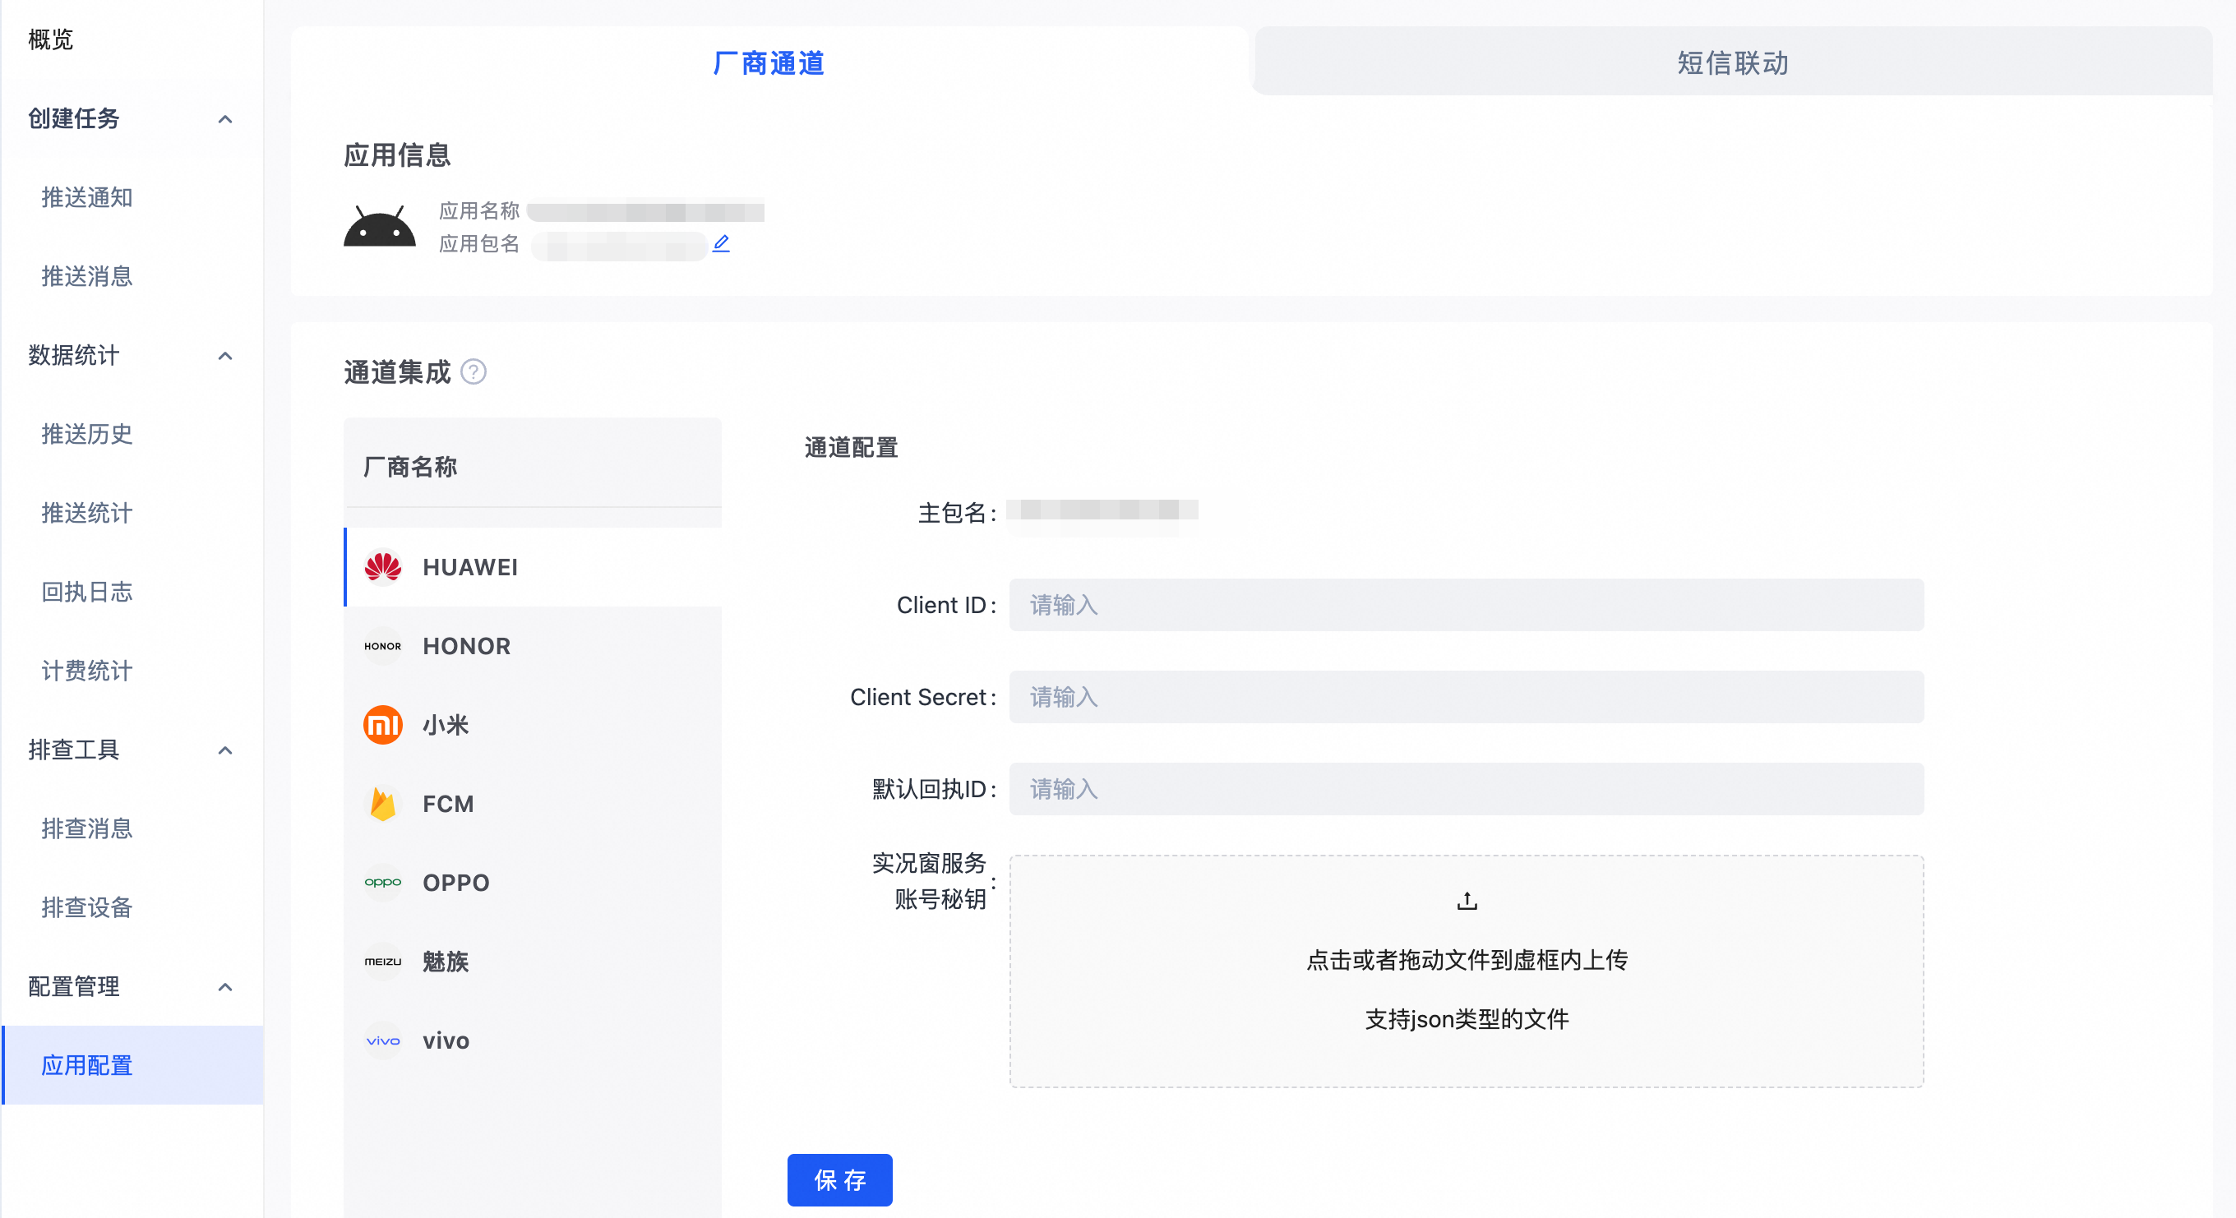
Task: Open the 厂商通道 tab
Action: [768, 62]
